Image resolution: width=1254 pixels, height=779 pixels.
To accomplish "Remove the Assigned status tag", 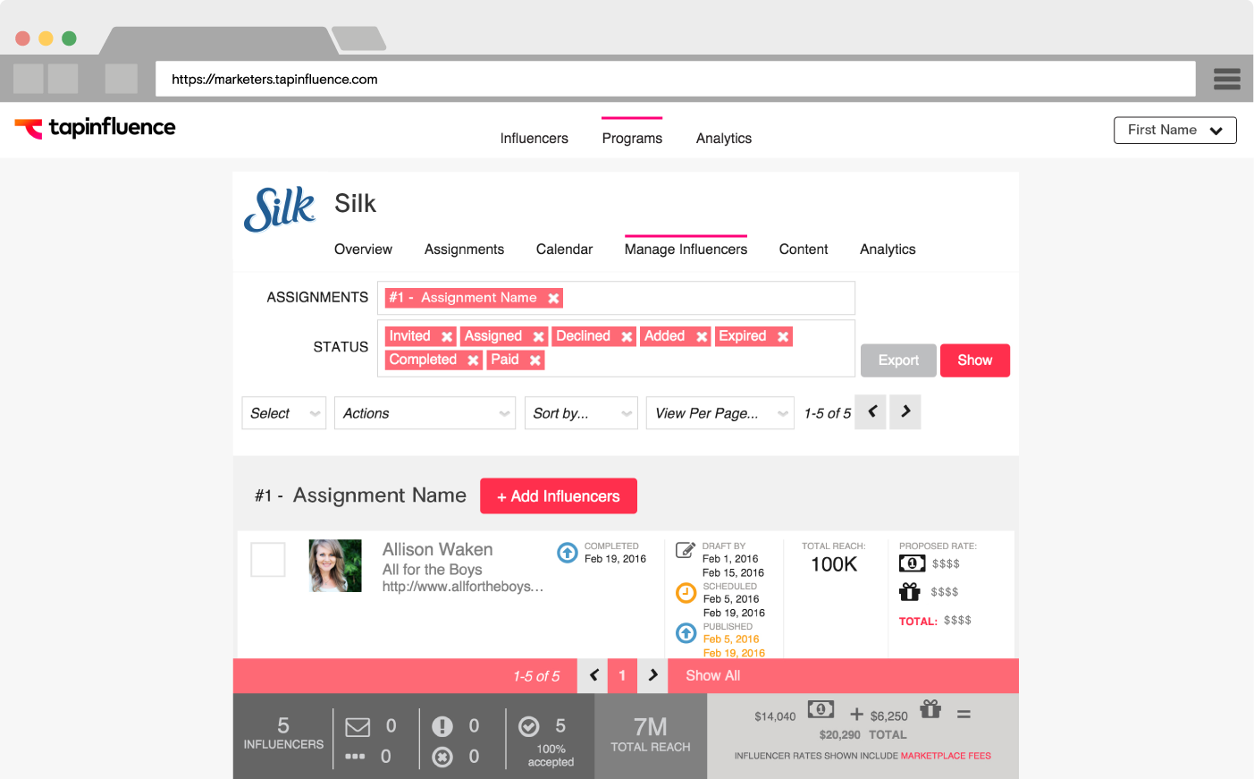I will [x=538, y=336].
